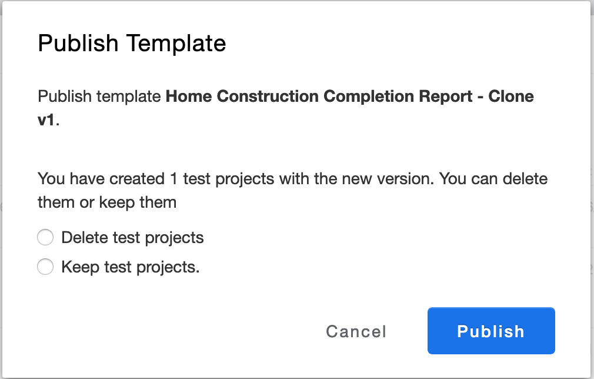Screen dimensions: 594x379
Task: Click the 'Delete test projects' label text
Action: tap(132, 238)
